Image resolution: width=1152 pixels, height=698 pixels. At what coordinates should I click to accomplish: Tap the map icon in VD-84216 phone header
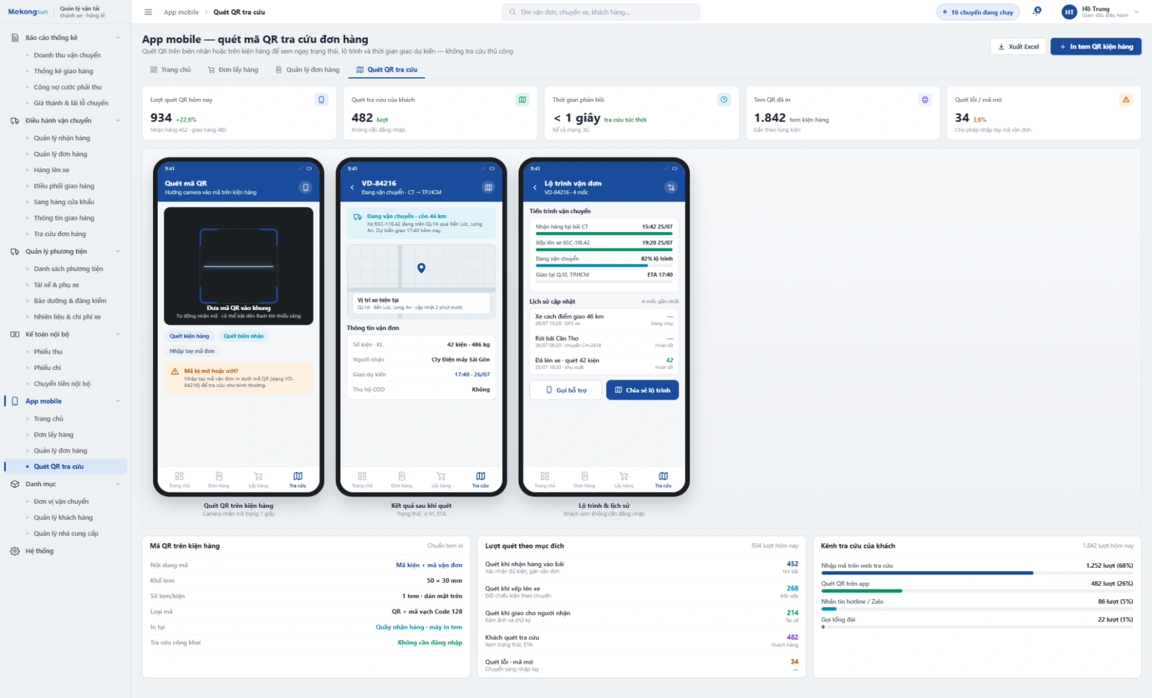(x=488, y=188)
